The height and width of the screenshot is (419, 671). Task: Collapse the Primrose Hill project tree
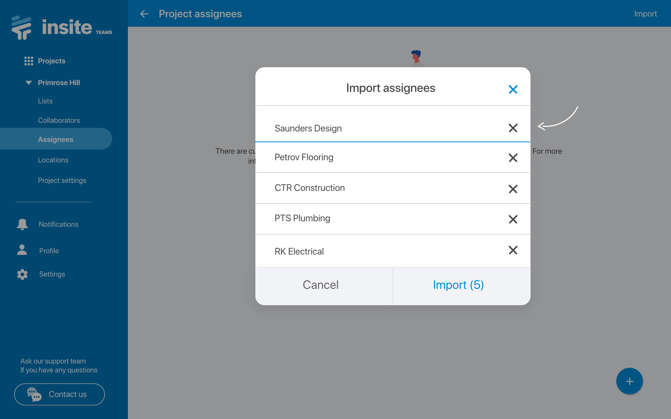click(x=29, y=82)
